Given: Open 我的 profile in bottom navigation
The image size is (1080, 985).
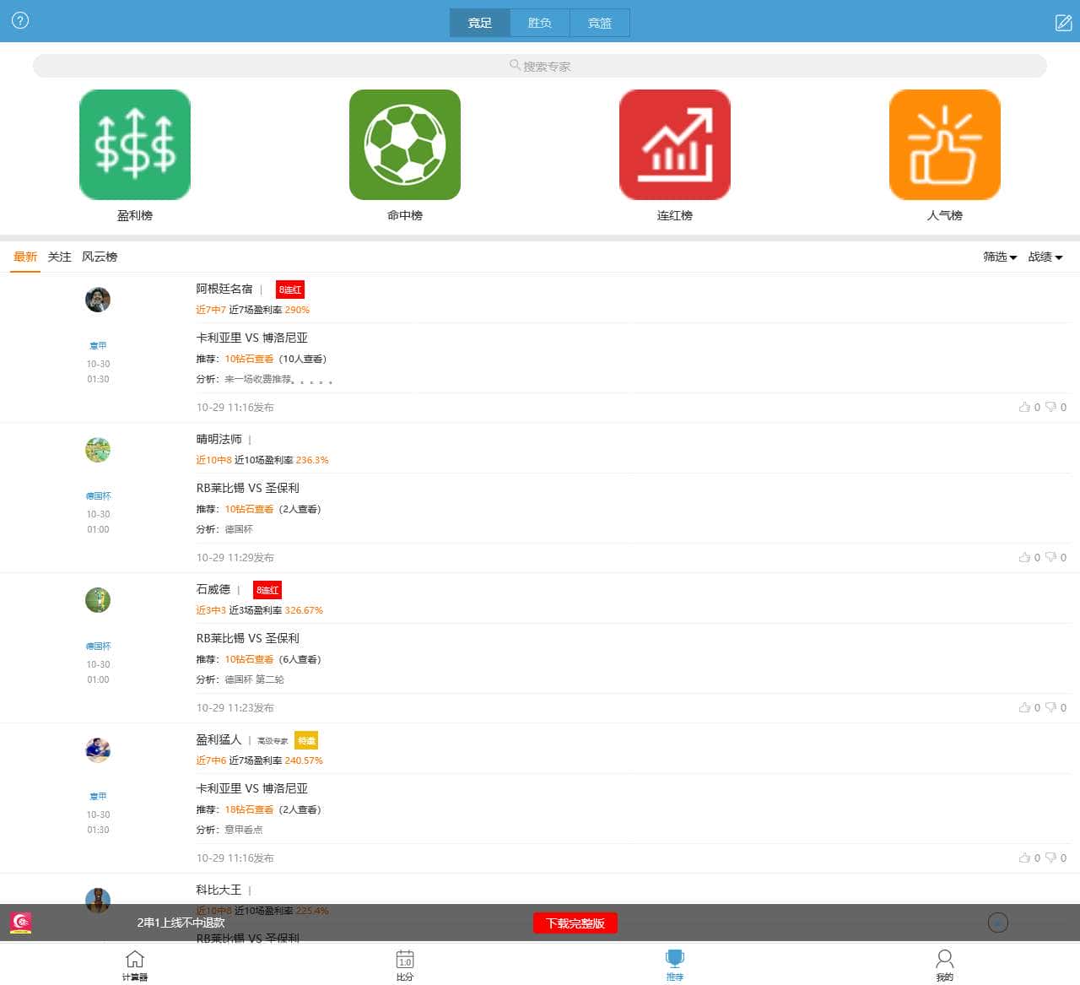Looking at the screenshot, I should 945,965.
